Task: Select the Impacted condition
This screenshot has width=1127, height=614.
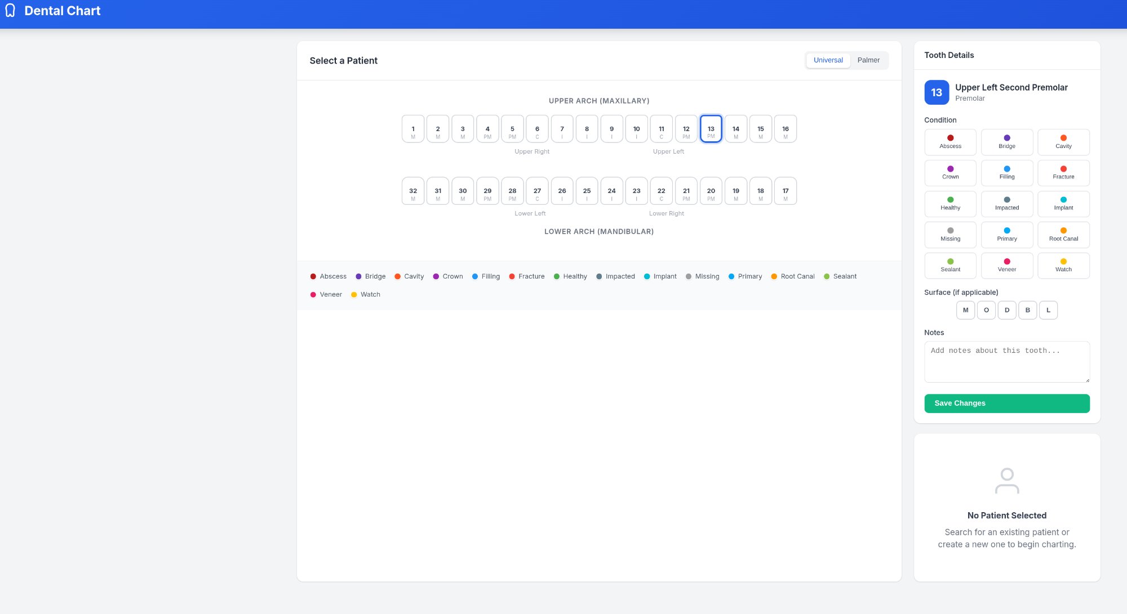Action: [1006, 204]
